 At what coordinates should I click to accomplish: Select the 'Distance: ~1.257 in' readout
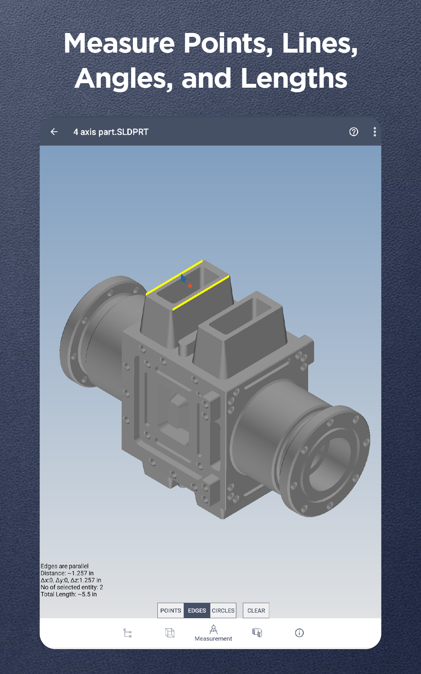click(67, 573)
